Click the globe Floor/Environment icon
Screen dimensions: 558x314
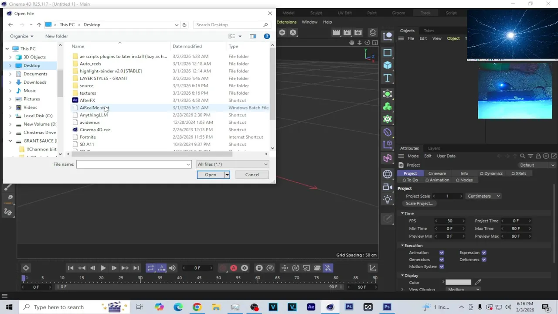tap(387, 174)
